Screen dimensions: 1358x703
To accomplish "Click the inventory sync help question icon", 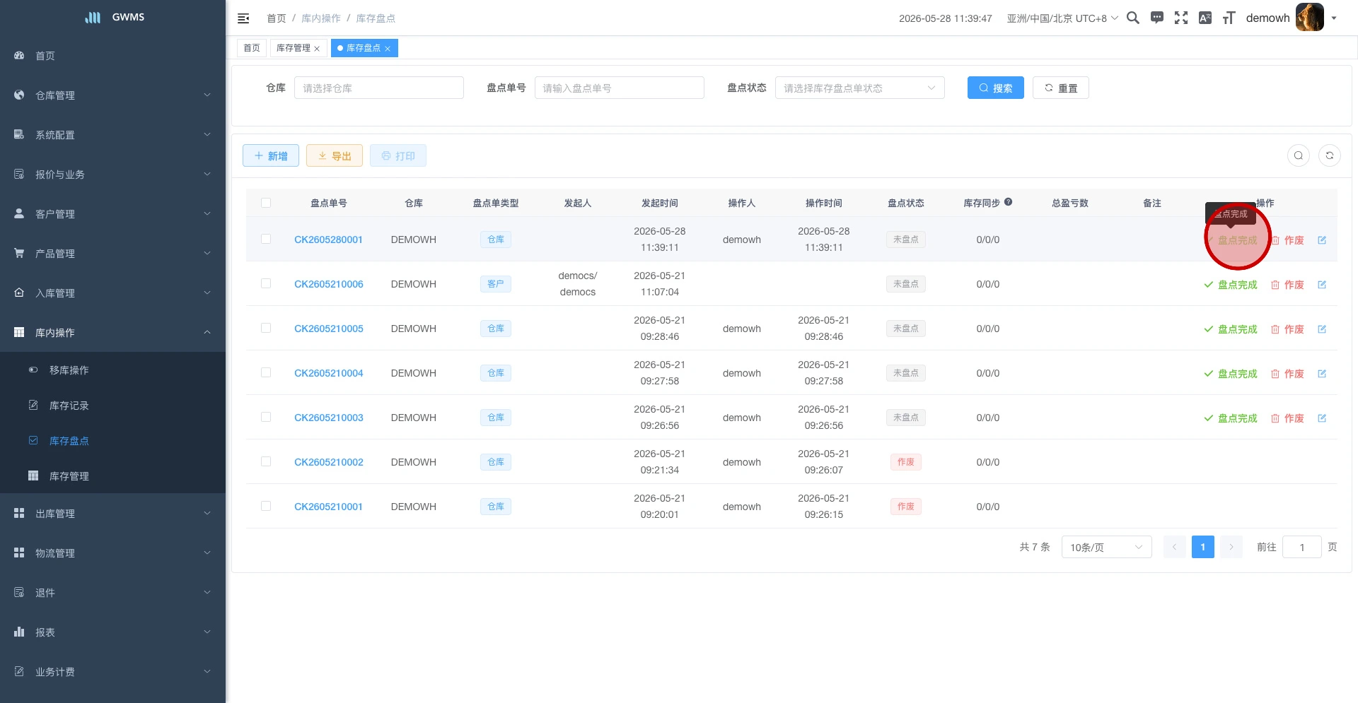I will coord(1009,202).
